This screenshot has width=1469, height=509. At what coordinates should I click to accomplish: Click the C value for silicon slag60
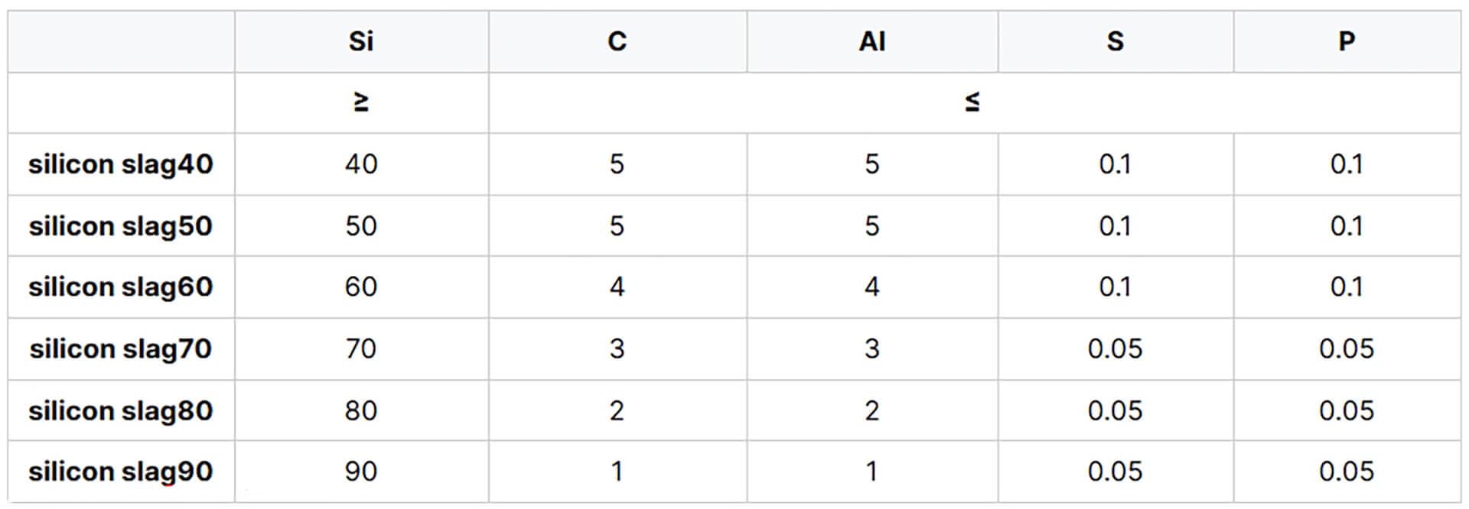[x=617, y=287]
